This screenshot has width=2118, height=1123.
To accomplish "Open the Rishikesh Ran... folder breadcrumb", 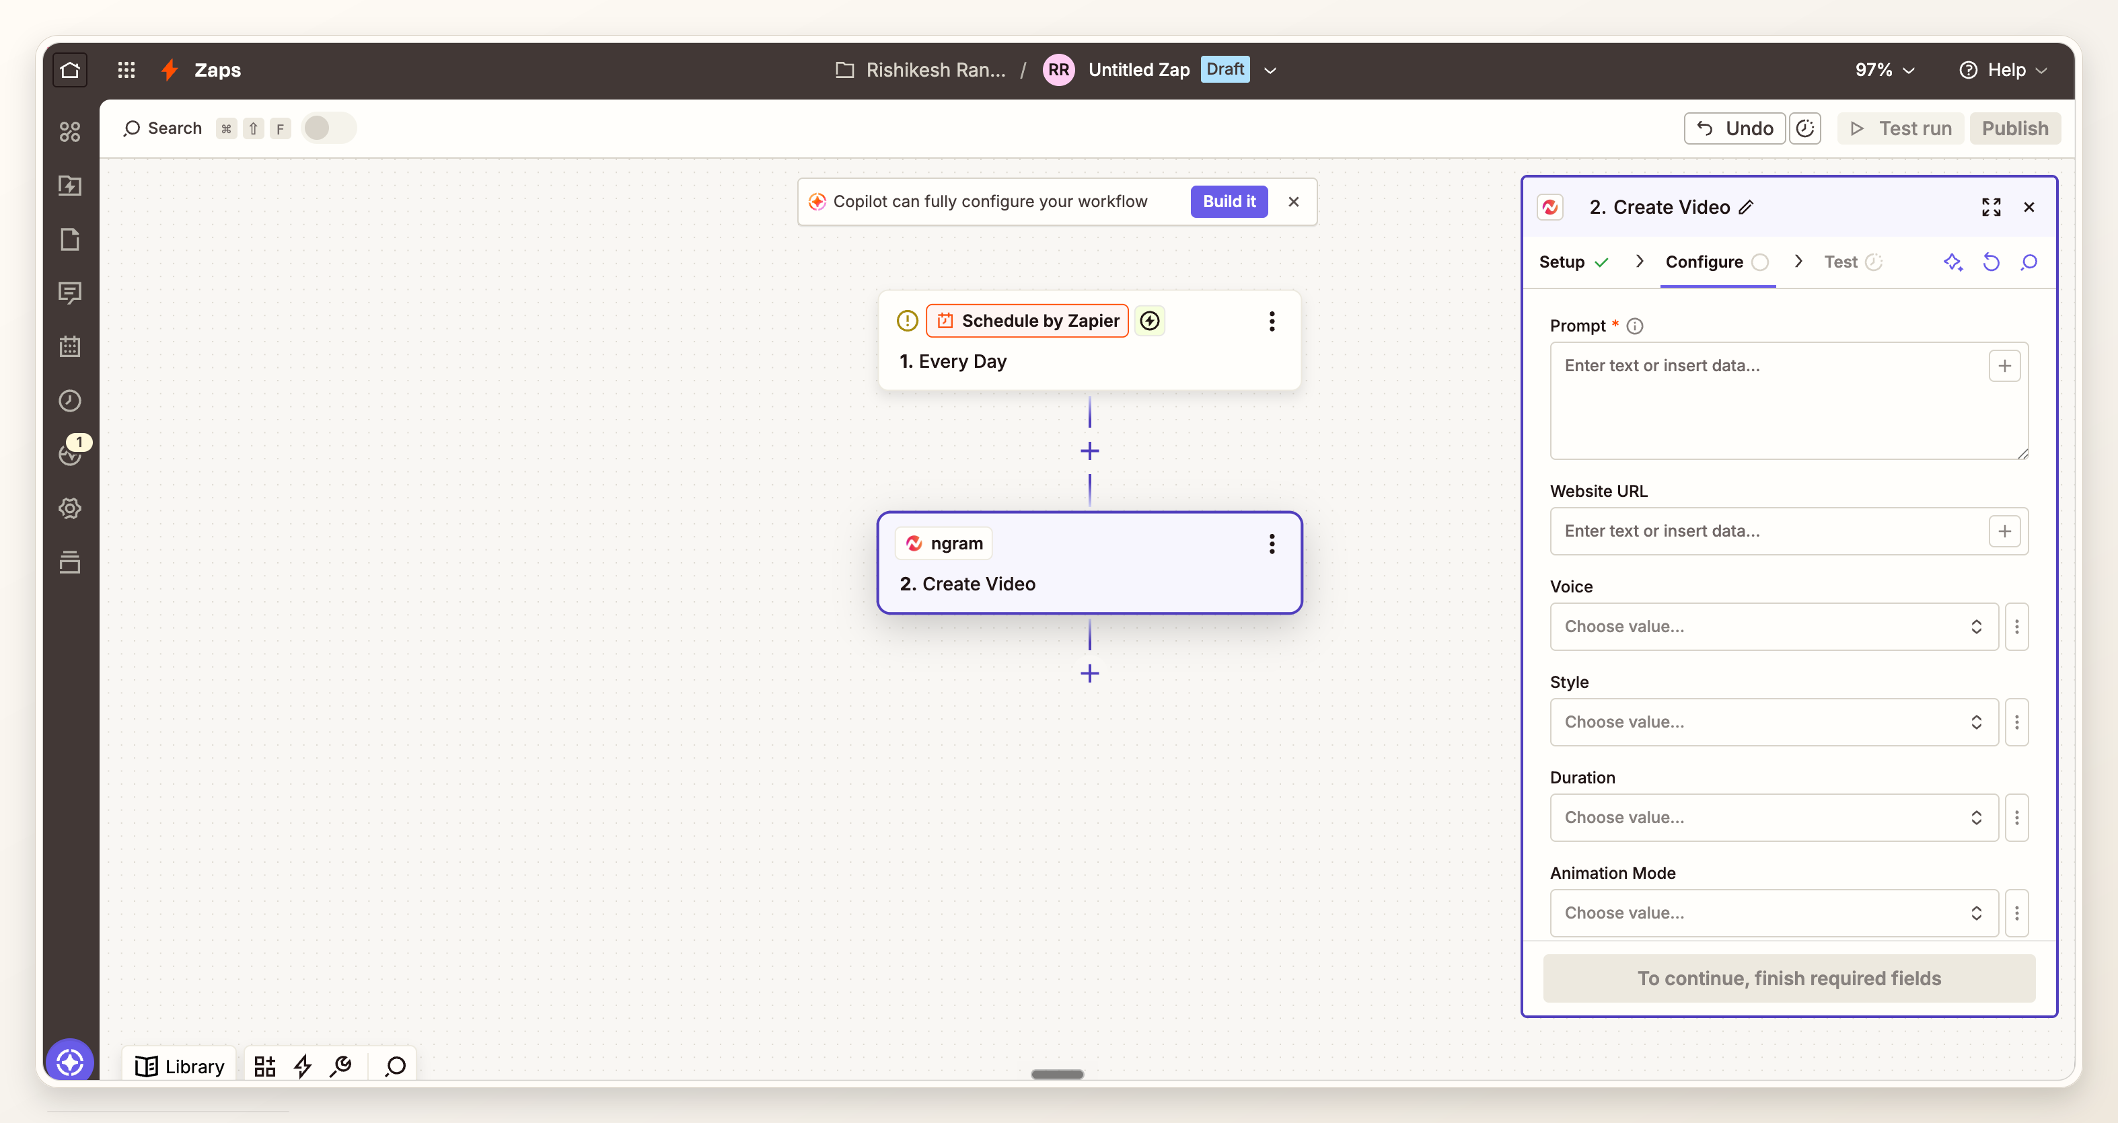I will 921,71.
